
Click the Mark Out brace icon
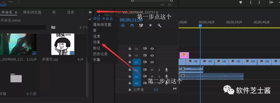[259, 2]
